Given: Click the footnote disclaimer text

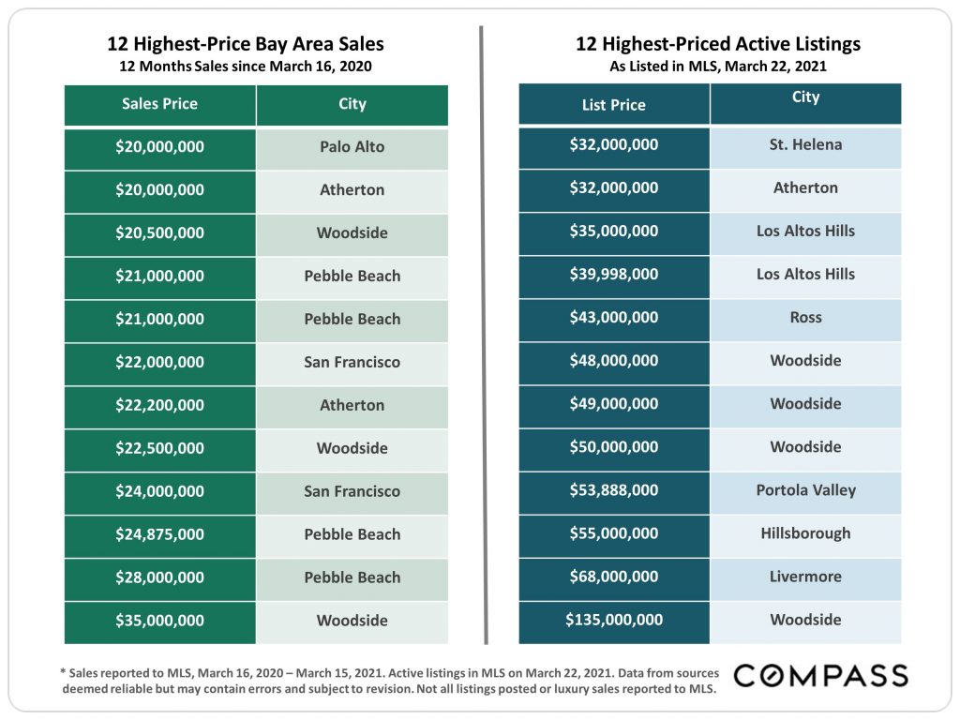Looking at the screenshot, I should (390, 681).
